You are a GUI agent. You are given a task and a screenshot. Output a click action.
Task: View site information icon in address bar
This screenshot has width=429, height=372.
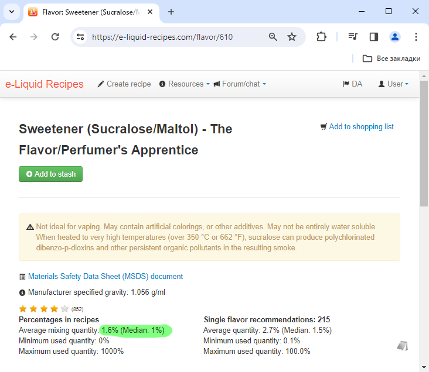(x=80, y=37)
